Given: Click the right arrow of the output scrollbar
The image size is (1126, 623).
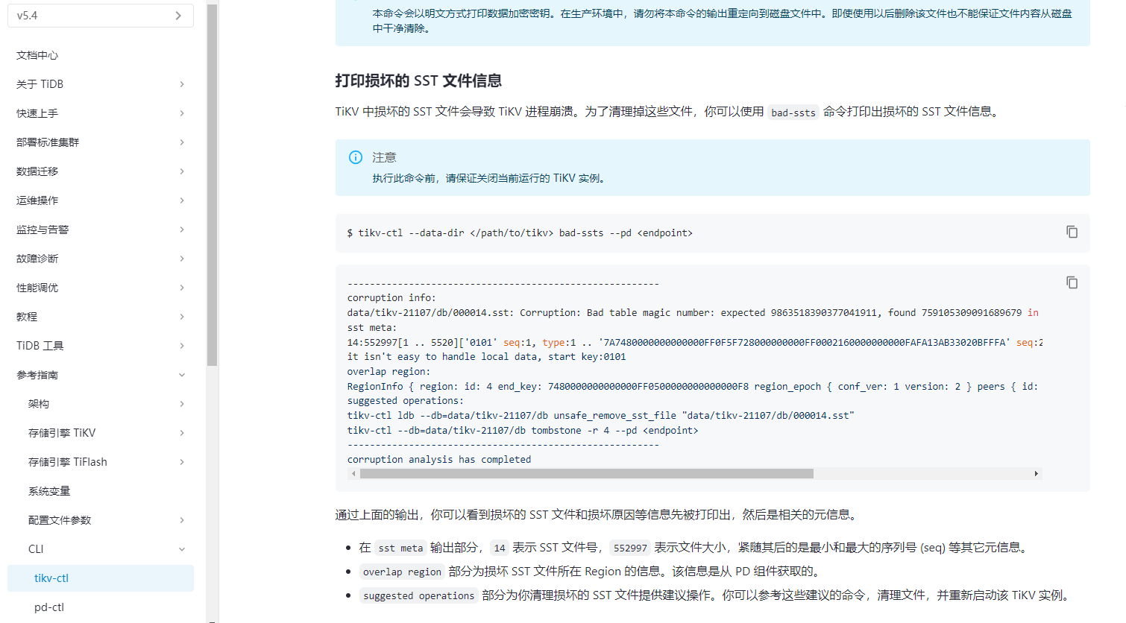Looking at the screenshot, I should pyautogui.click(x=1036, y=474).
